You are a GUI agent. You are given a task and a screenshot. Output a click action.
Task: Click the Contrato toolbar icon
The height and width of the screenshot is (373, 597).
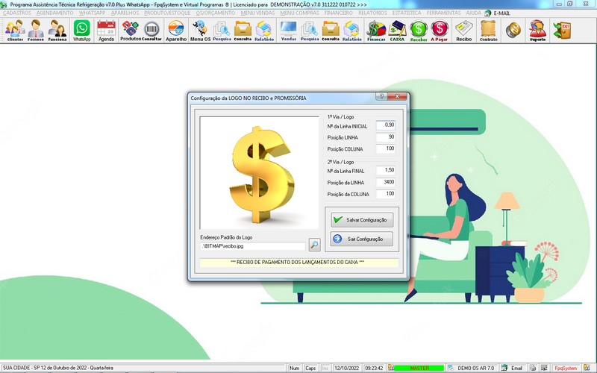[488, 30]
